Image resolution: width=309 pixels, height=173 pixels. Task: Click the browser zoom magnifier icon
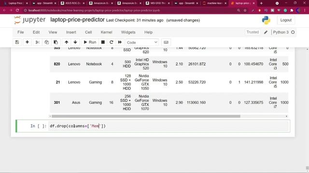[x=239, y=11]
